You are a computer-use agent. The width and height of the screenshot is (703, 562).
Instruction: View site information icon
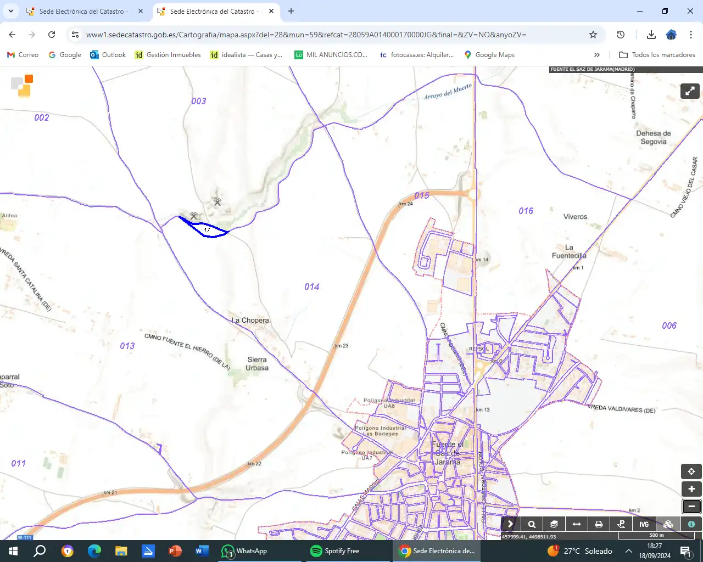click(x=75, y=35)
